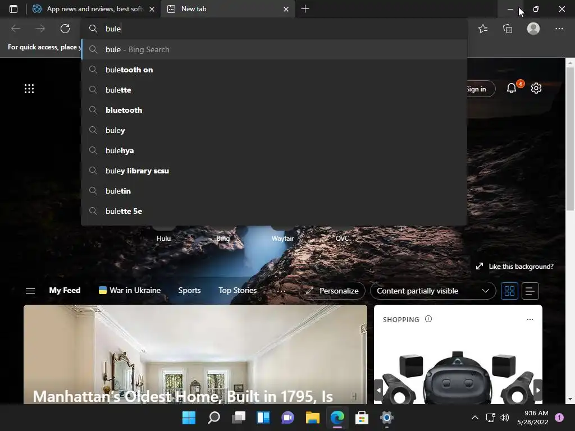The width and height of the screenshot is (575, 431).
Task: Close the App news and reviews tab
Action: point(152,9)
